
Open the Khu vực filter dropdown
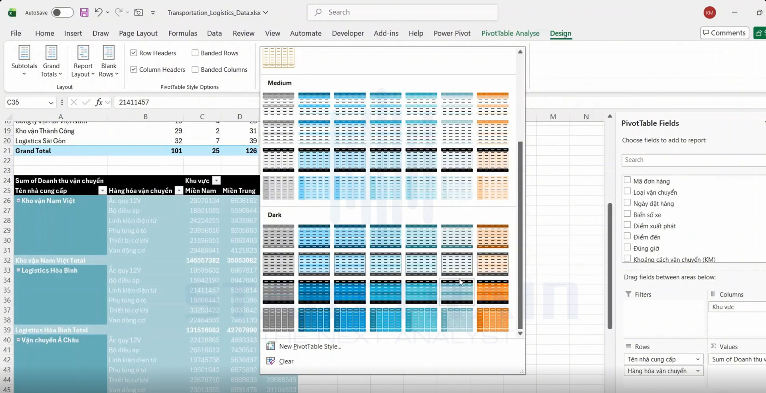point(216,180)
